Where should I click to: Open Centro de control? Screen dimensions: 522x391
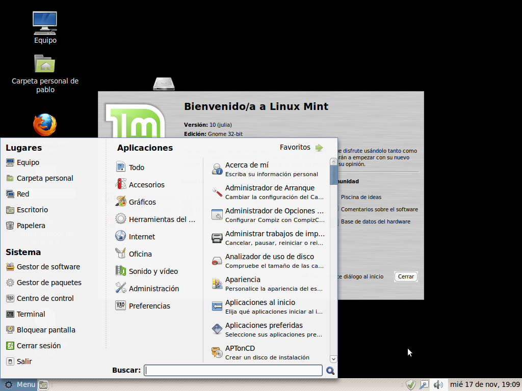[40, 298]
